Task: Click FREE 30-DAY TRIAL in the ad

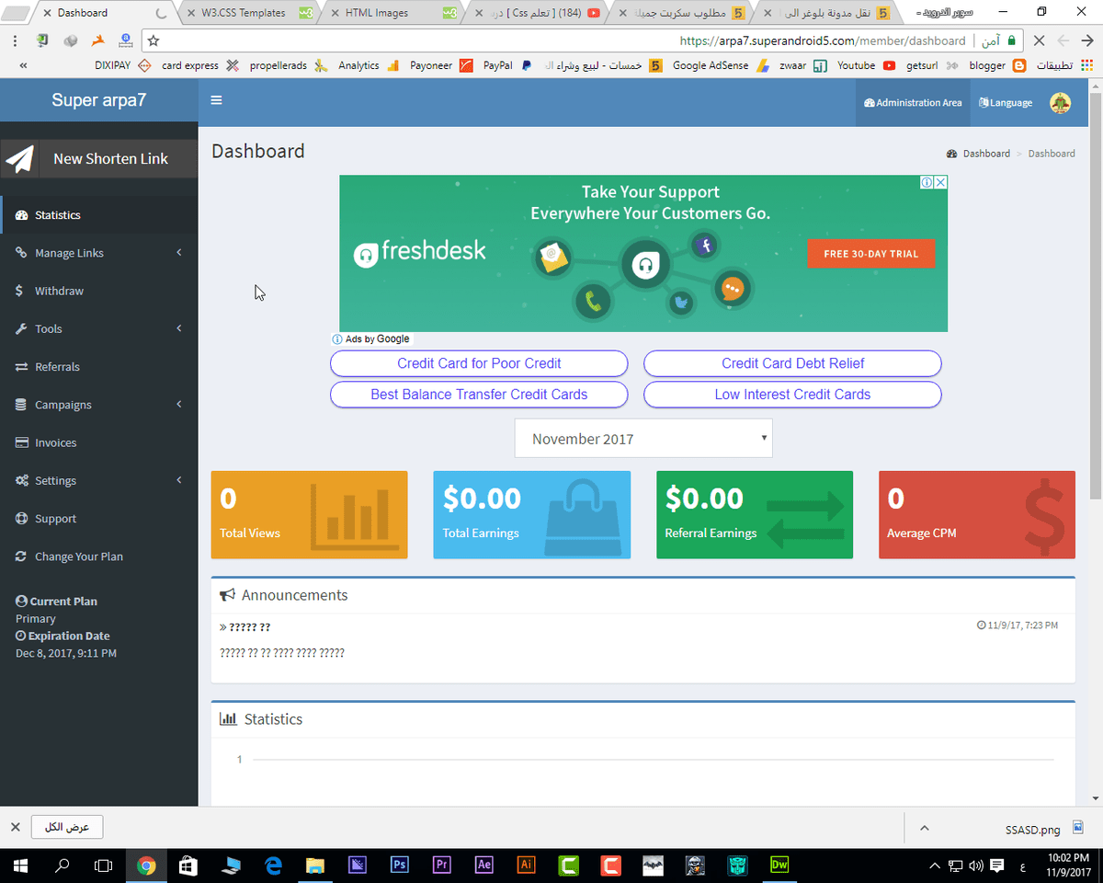Action: (x=870, y=254)
